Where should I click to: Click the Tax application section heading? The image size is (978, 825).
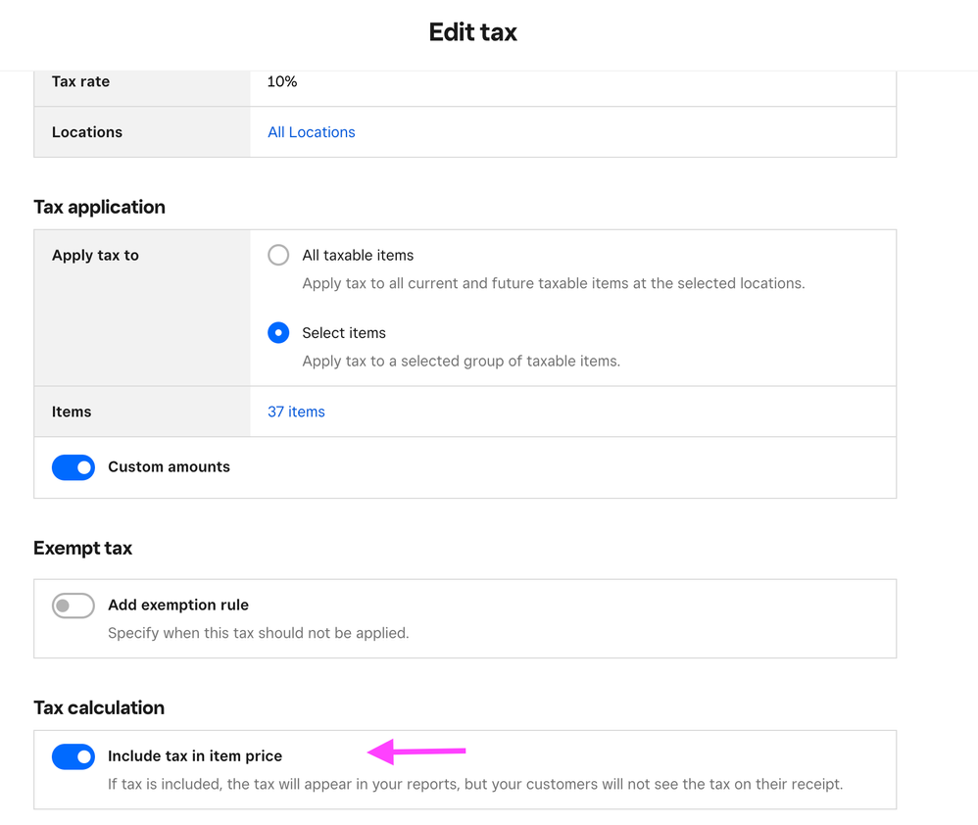tap(99, 207)
